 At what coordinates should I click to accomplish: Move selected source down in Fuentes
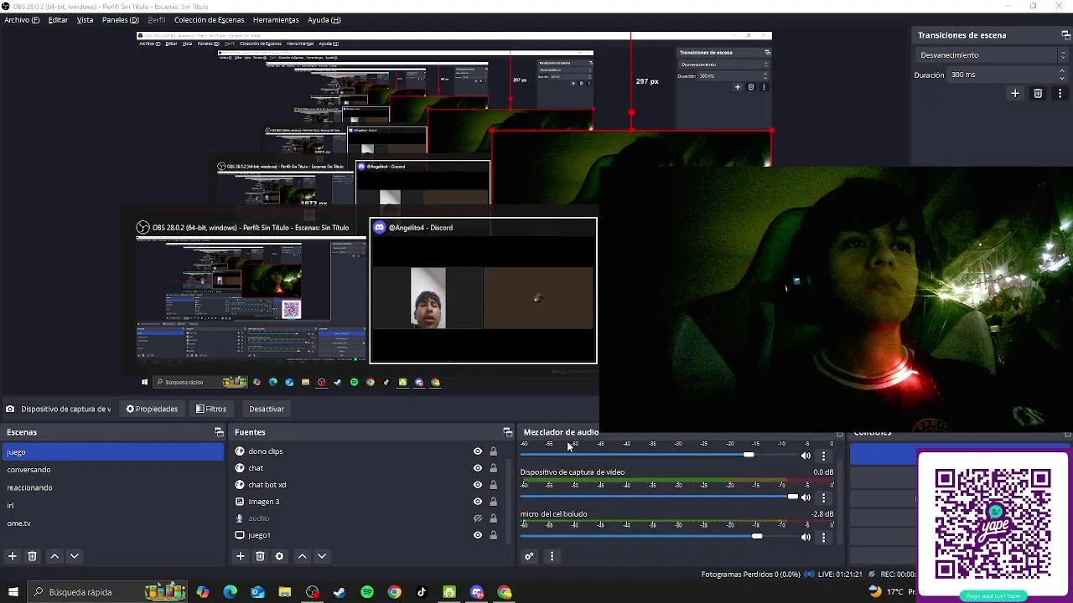321,556
